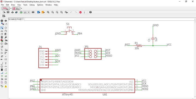Select the Delete trash tool
This screenshot has height=99, width=196.
click(2, 37)
